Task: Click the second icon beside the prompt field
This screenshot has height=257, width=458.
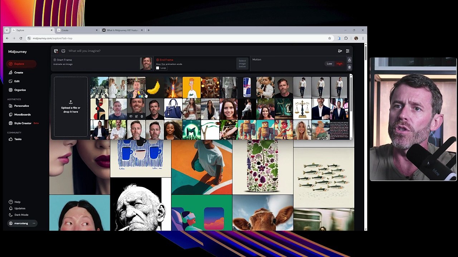Action: (63, 51)
